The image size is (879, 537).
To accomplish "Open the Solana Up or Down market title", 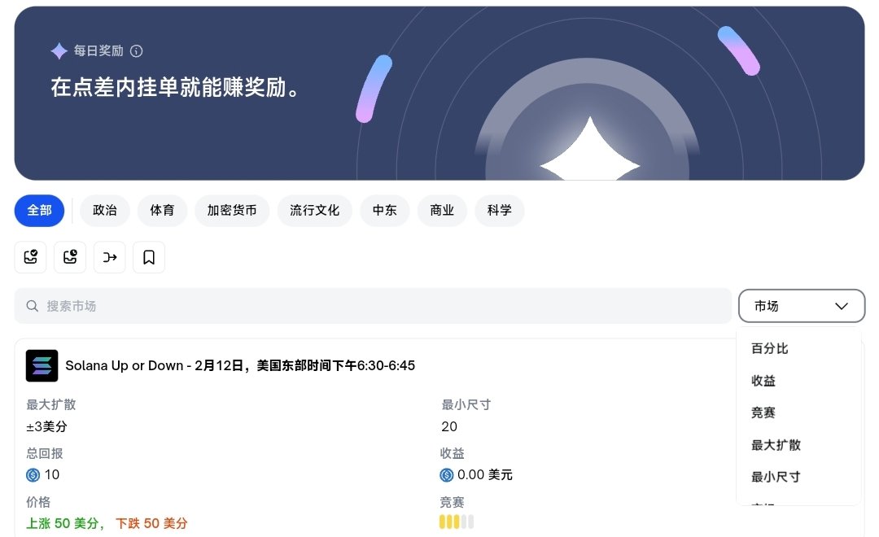I will tap(240, 366).
